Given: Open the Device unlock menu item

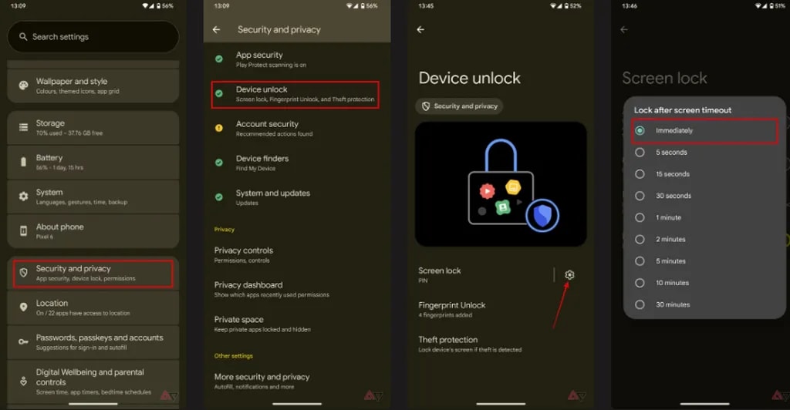Looking at the screenshot, I should point(295,94).
